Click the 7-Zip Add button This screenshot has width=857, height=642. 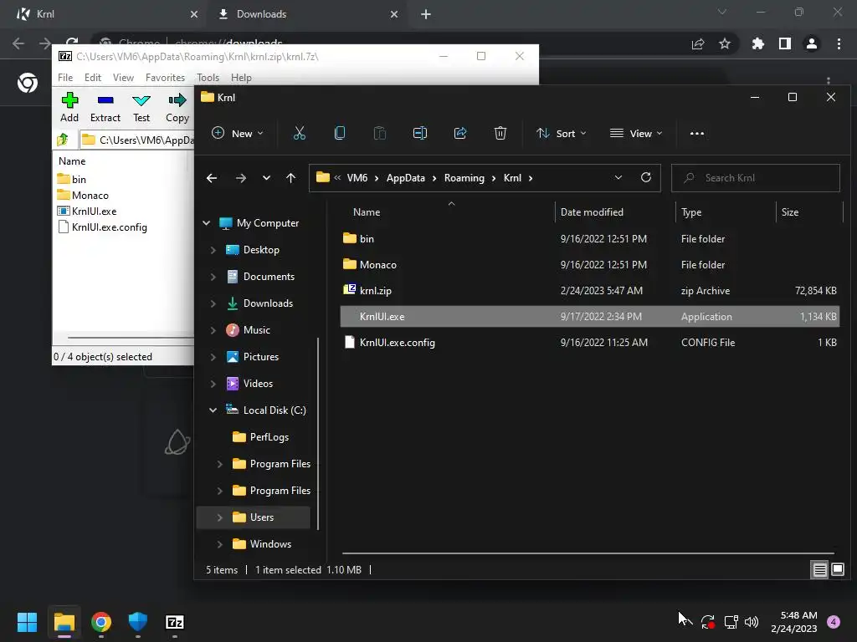click(x=69, y=107)
